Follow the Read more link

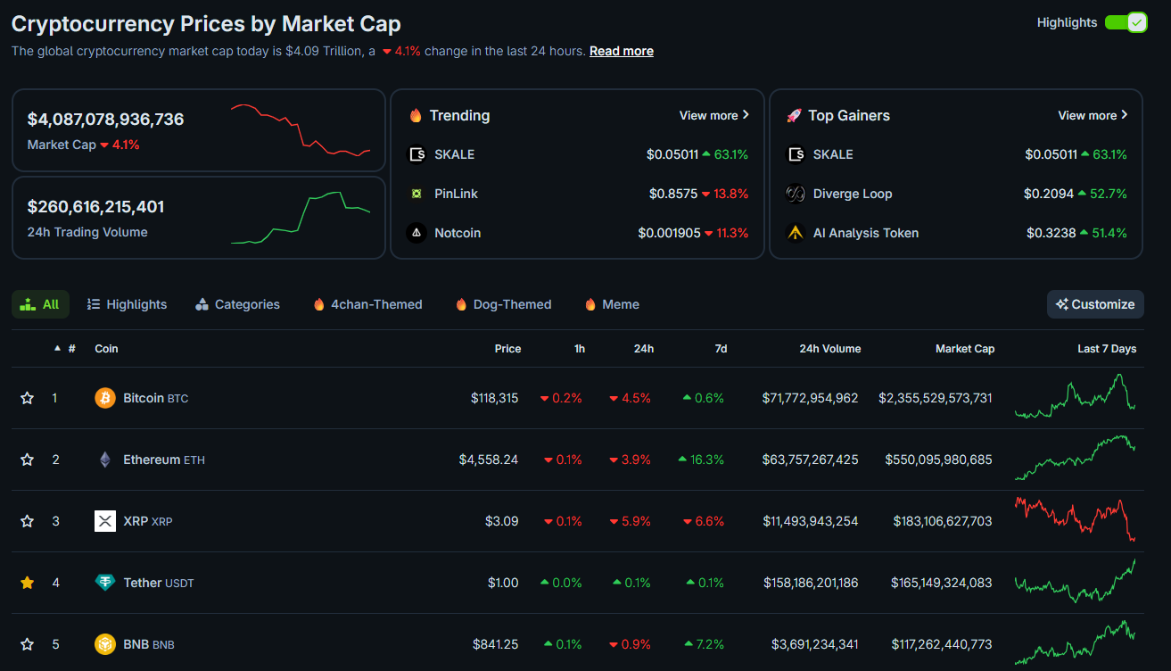coord(622,51)
